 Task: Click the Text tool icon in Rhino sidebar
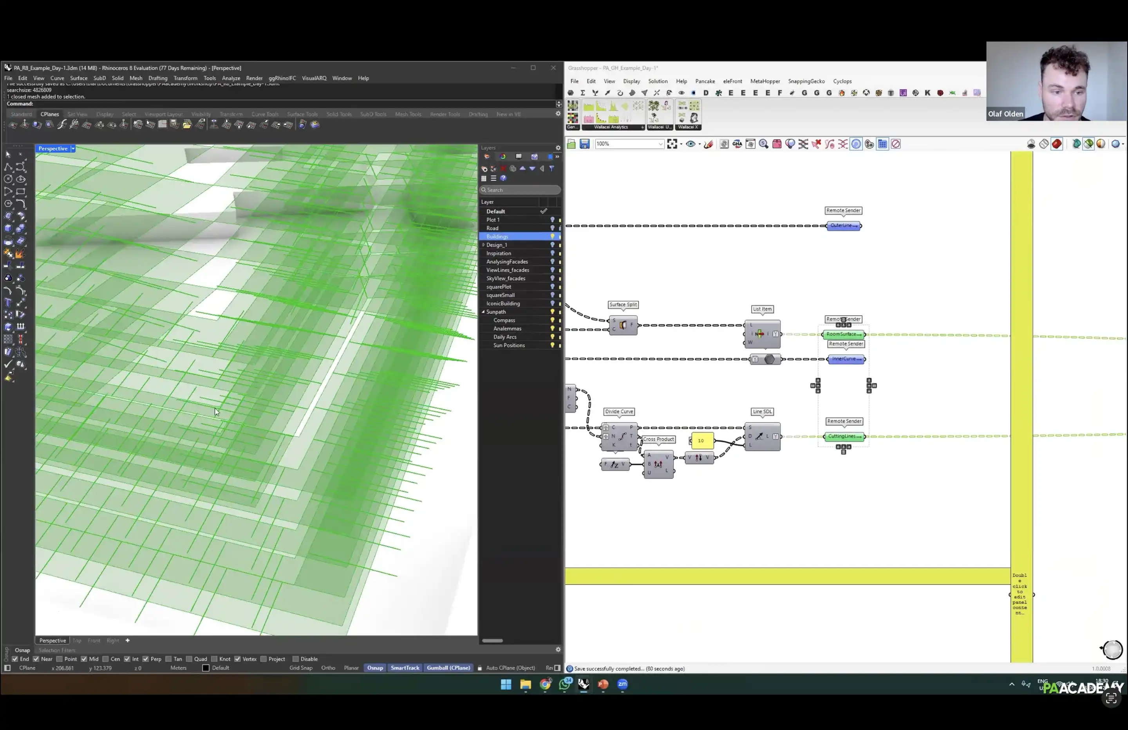coord(8,302)
